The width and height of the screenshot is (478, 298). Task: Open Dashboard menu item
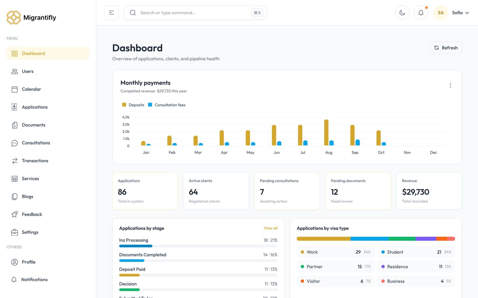pyautogui.click(x=48, y=53)
